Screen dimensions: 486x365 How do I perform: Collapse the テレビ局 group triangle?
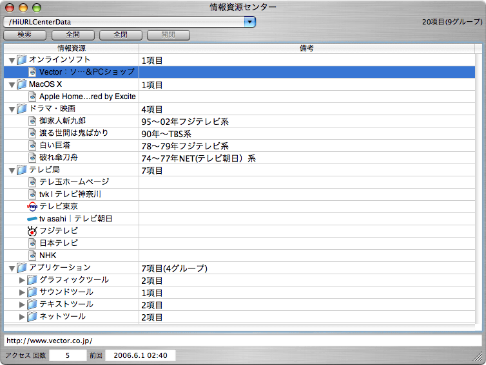tap(12, 171)
